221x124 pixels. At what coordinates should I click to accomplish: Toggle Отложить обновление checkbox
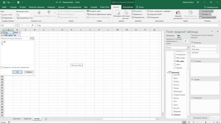click(192, 118)
